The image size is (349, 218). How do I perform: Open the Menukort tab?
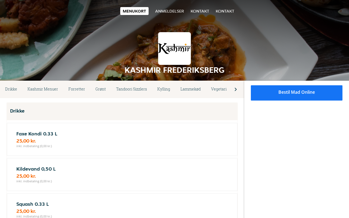point(134,11)
